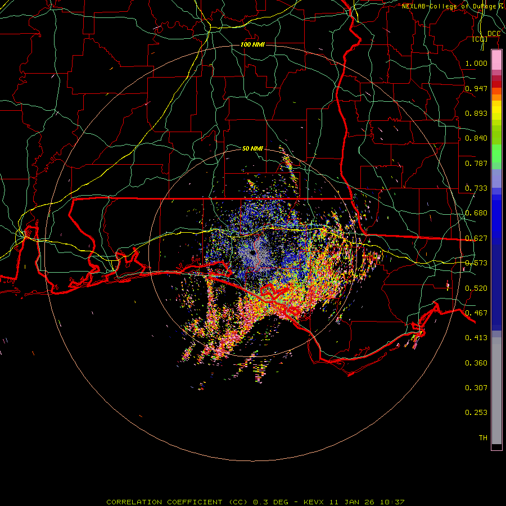Click the TH threshold label on the scale

483,438
